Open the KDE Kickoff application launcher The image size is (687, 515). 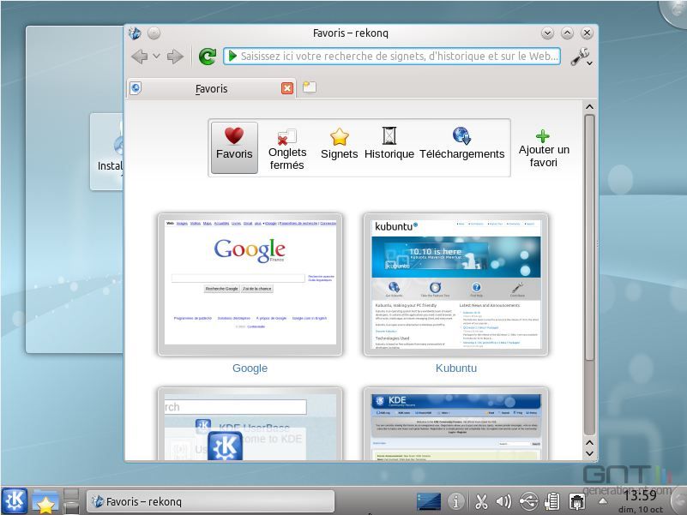coord(15,500)
